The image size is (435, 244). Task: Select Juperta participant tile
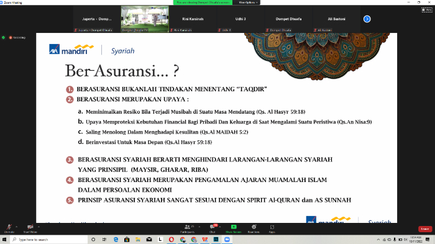click(97, 19)
